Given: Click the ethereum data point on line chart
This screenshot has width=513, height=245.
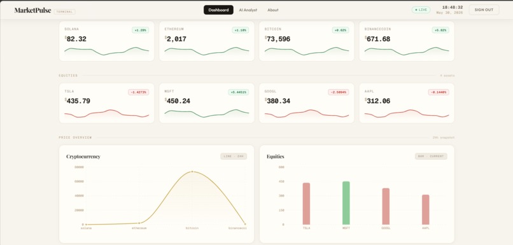Looking at the screenshot, I should (139, 223).
